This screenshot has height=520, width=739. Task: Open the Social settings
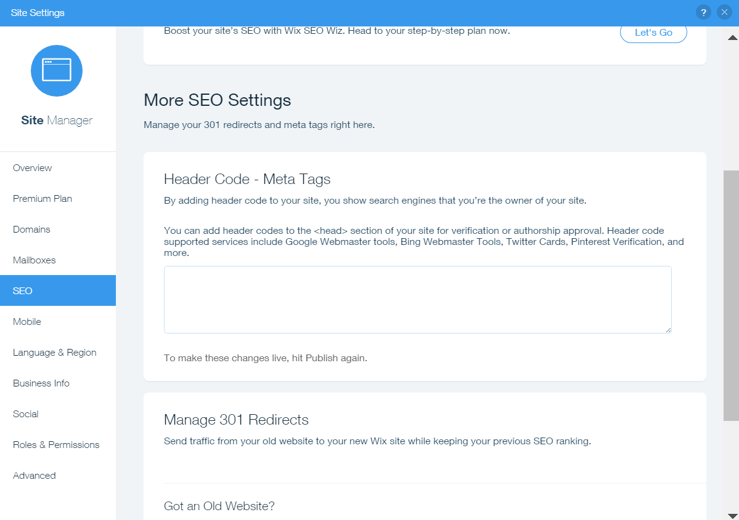(x=58, y=414)
